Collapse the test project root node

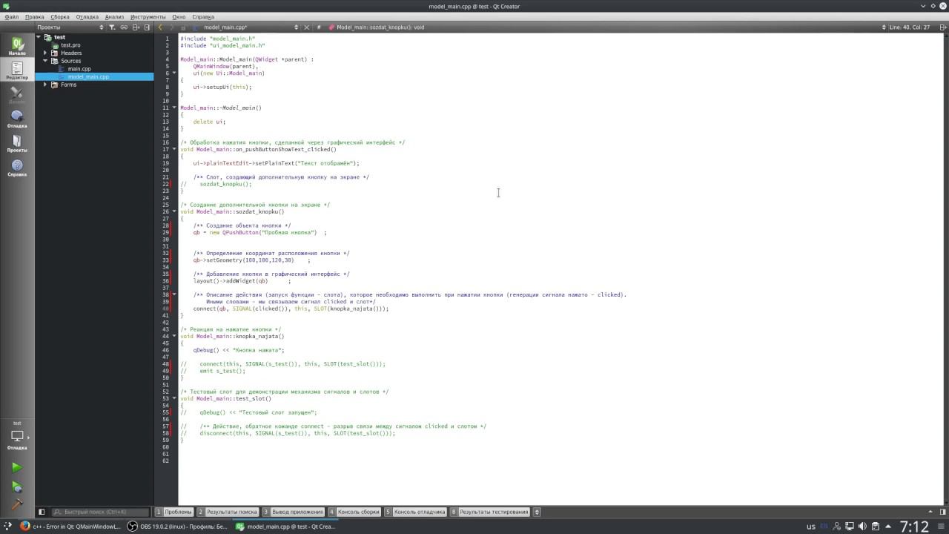point(39,37)
